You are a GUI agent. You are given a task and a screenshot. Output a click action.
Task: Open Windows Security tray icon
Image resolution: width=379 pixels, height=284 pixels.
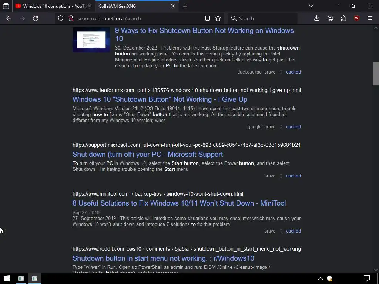click(329, 278)
